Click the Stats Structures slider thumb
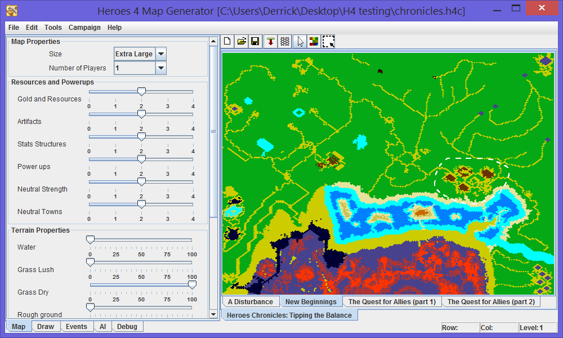Image resolution: width=563 pixels, height=338 pixels. (x=141, y=136)
